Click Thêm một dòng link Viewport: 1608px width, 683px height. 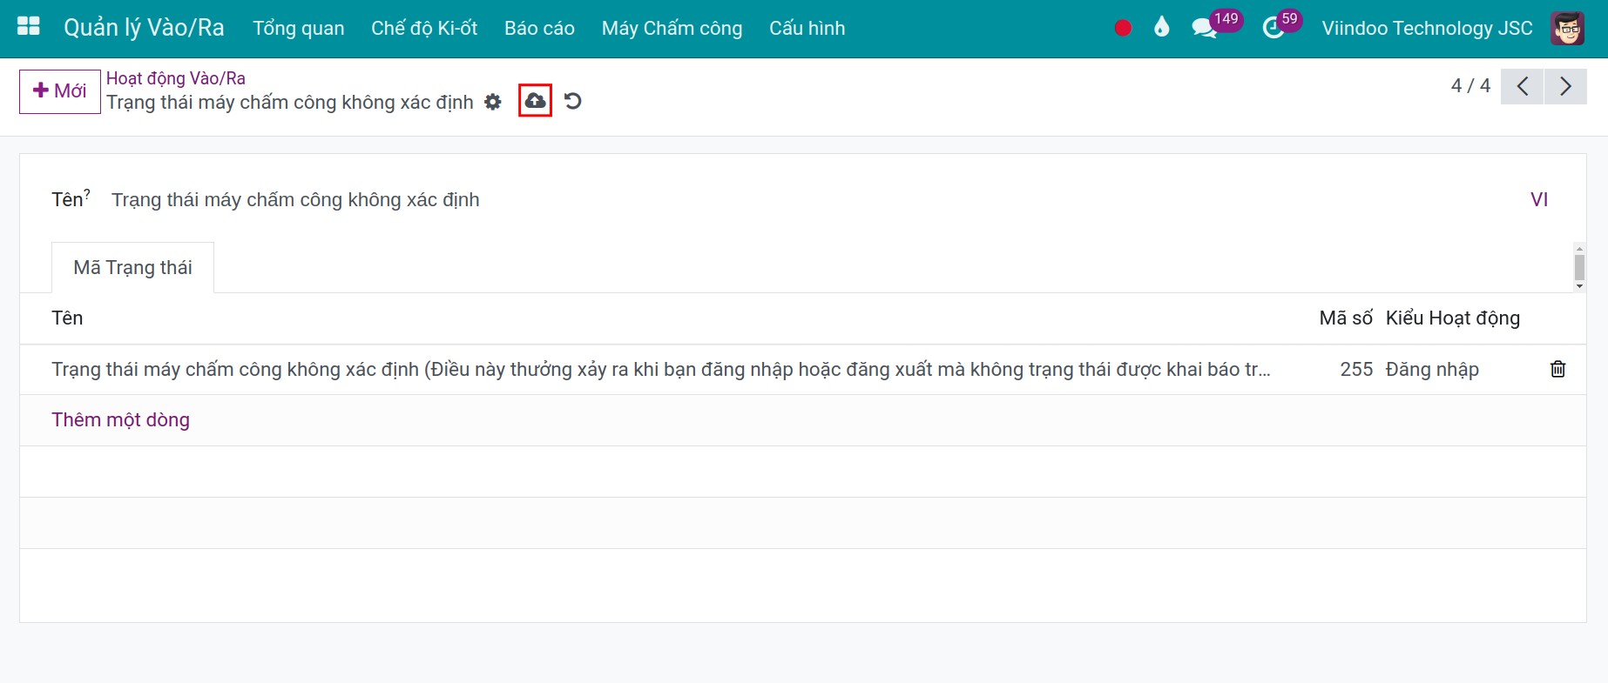pyautogui.click(x=120, y=419)
